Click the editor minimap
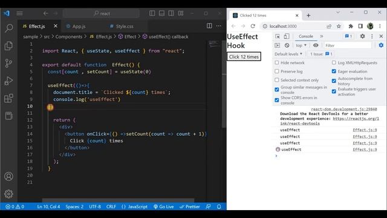387x218 pixels. click(213, 44)
